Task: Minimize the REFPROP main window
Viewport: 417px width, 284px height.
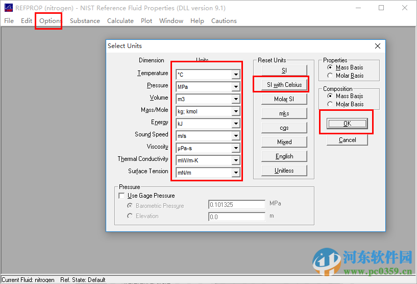Action: tap(358, 8)
